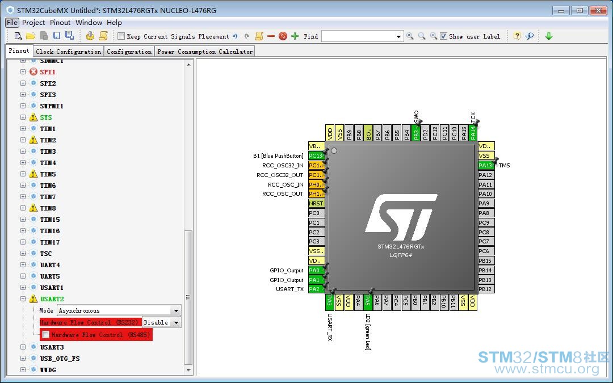Open the Window menu
The image size is (613, 383).
pos(89,23)
